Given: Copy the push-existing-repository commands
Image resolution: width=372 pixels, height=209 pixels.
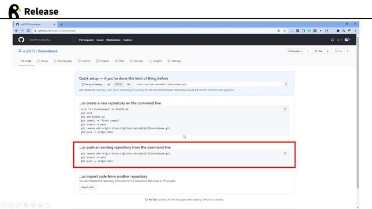Looking at the screenshot, I should (285, 153).
